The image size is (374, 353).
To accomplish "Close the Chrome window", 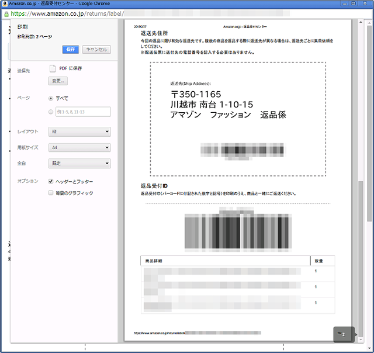I will [365, 4].
